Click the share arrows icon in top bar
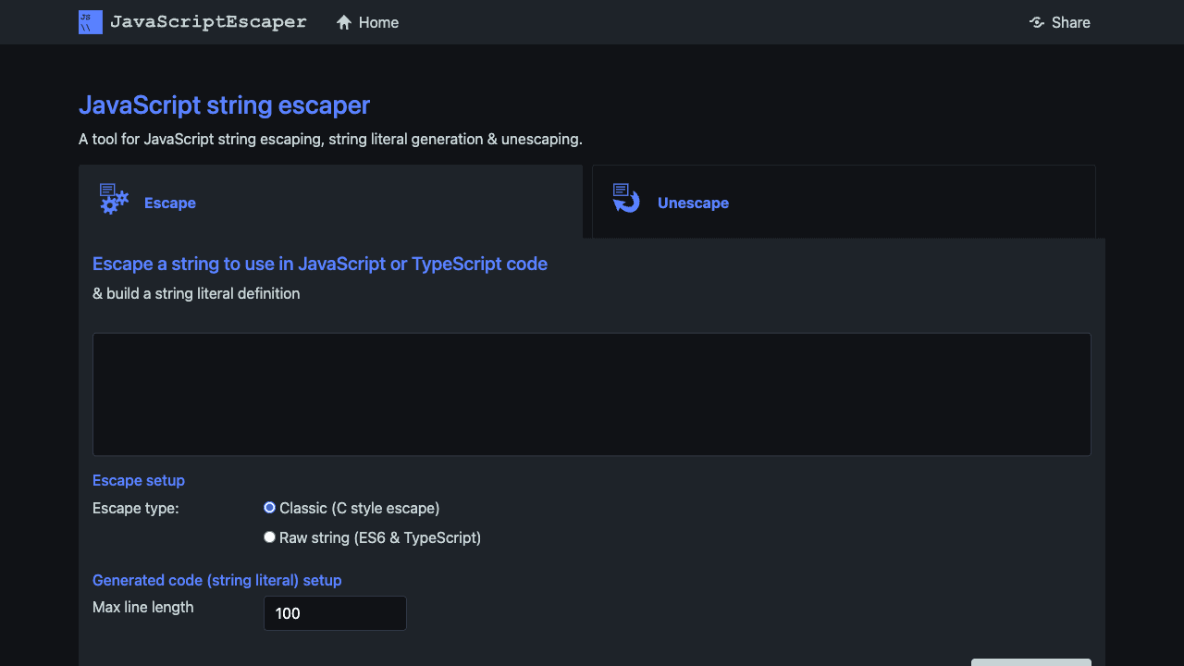 tap(1036, 22)
